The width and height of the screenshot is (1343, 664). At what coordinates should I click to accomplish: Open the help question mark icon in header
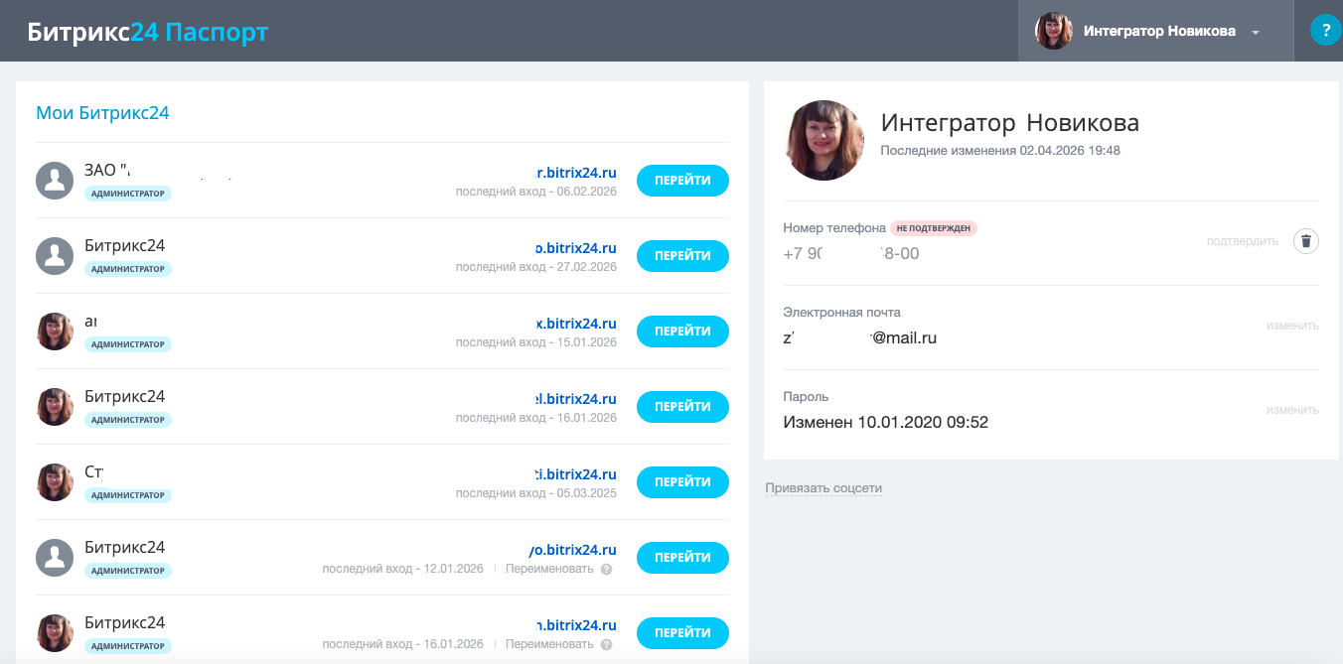(1326, 31)
